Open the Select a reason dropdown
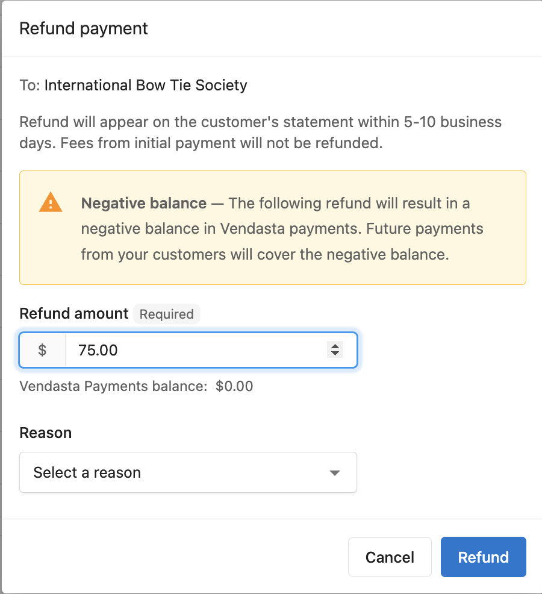 (188, 472)
